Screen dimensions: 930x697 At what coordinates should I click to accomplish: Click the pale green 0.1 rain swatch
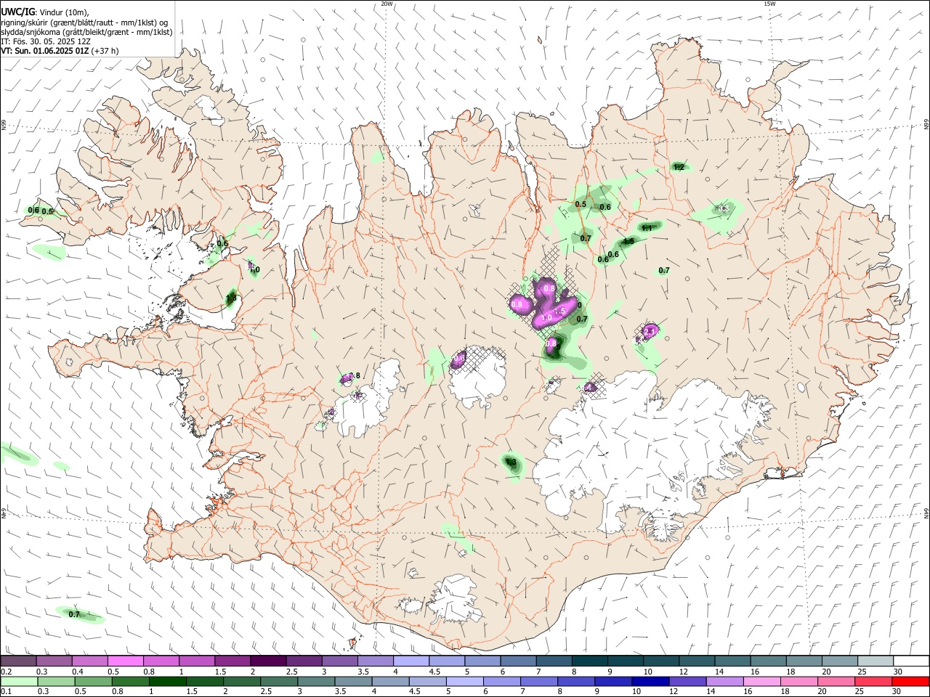click(19, 682)
